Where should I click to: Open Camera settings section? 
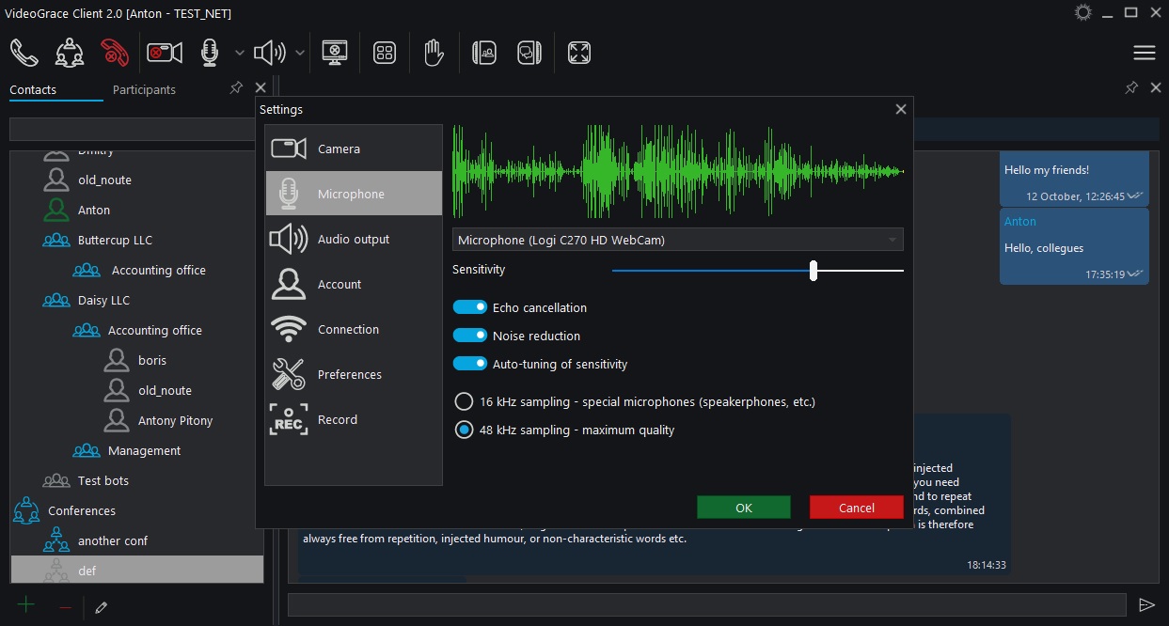pos(354,149)
